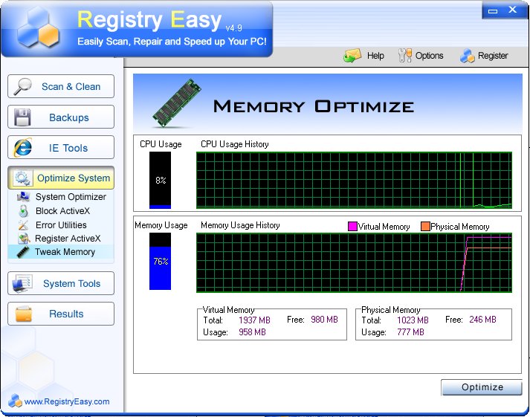Screen dimensions: 530x417
Task: Click the Register ActiveX icon
Action: click(x=24, y=239)
